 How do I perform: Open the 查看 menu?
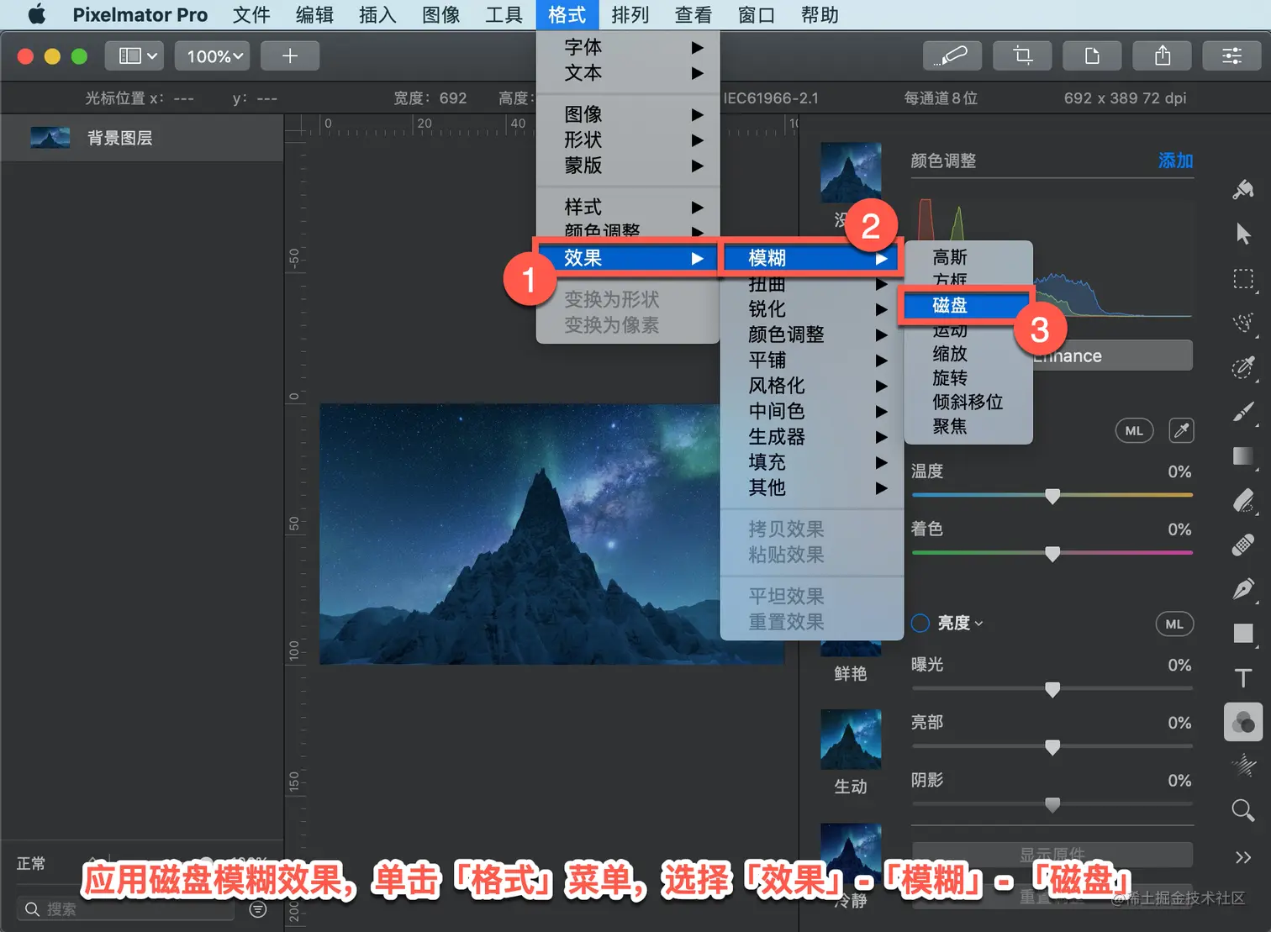pos(694,15)
